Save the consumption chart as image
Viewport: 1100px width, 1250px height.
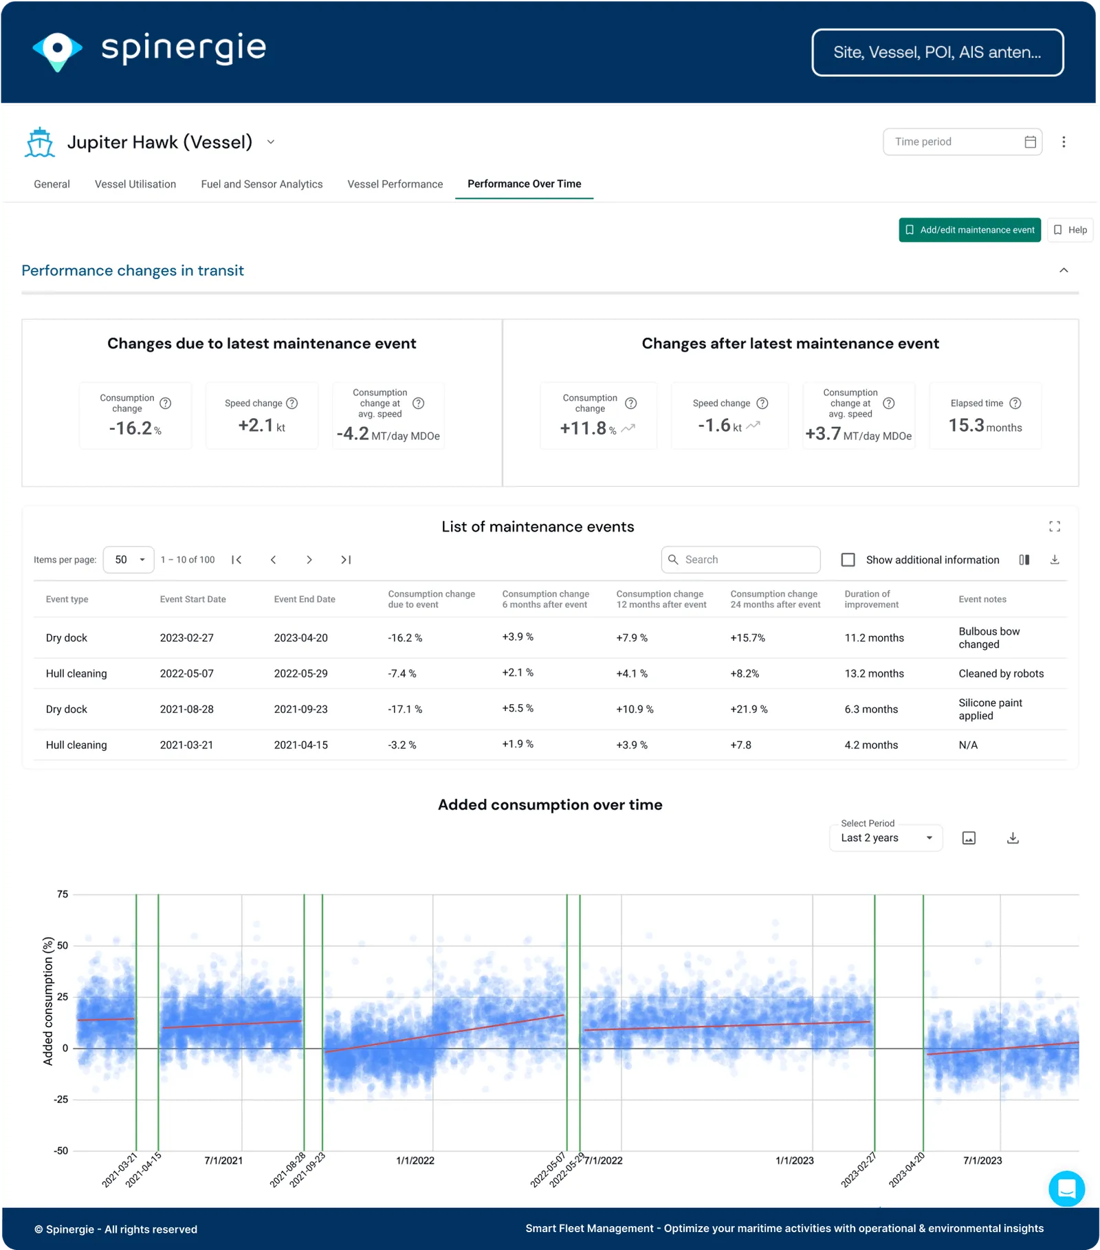[969, 838]
